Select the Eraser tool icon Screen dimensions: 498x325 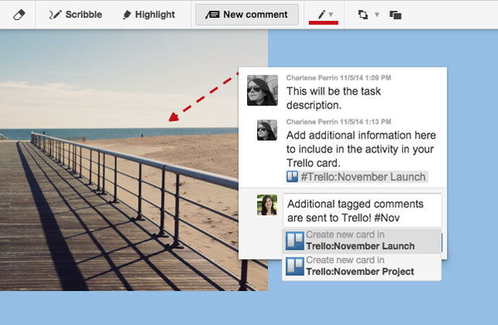[x=19, y=15]
